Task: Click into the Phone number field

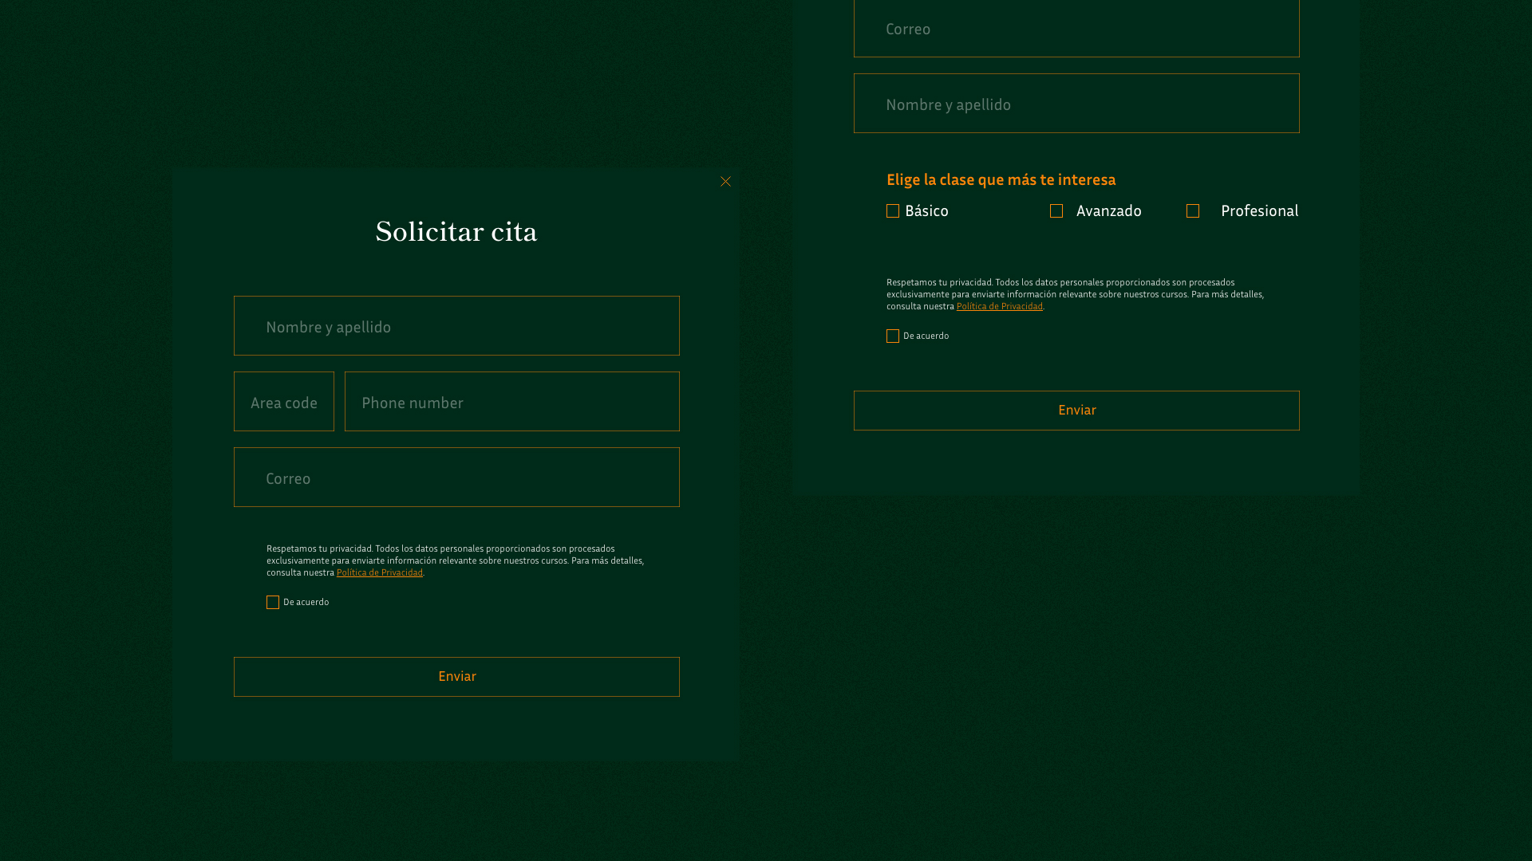Action: [x=512, y=402]
